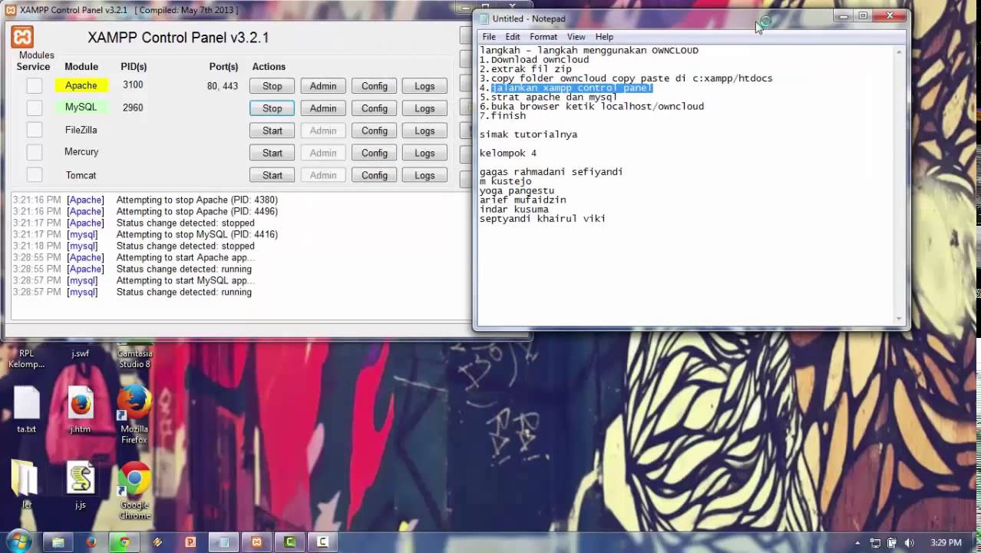
Task: Click the name 'gagas rahmadani sefiyandi'
Action: (x=551, y=171)
